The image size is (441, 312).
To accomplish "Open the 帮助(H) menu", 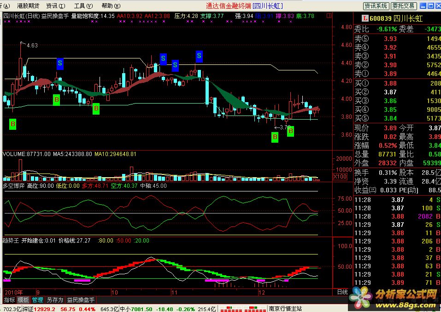I will [x=111, y=6].
